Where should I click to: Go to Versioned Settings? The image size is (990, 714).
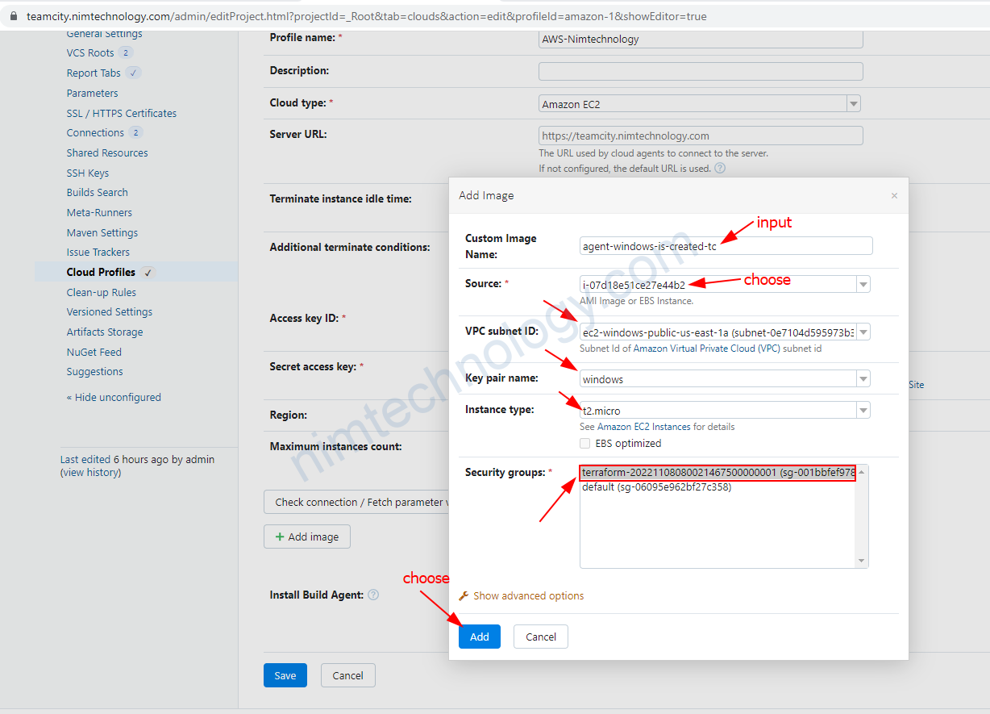tap(110, 312)
